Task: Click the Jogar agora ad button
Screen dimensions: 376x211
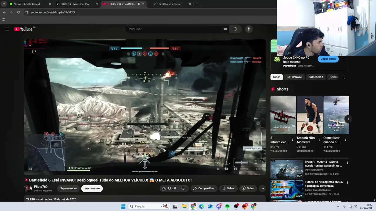Action: 328,59
